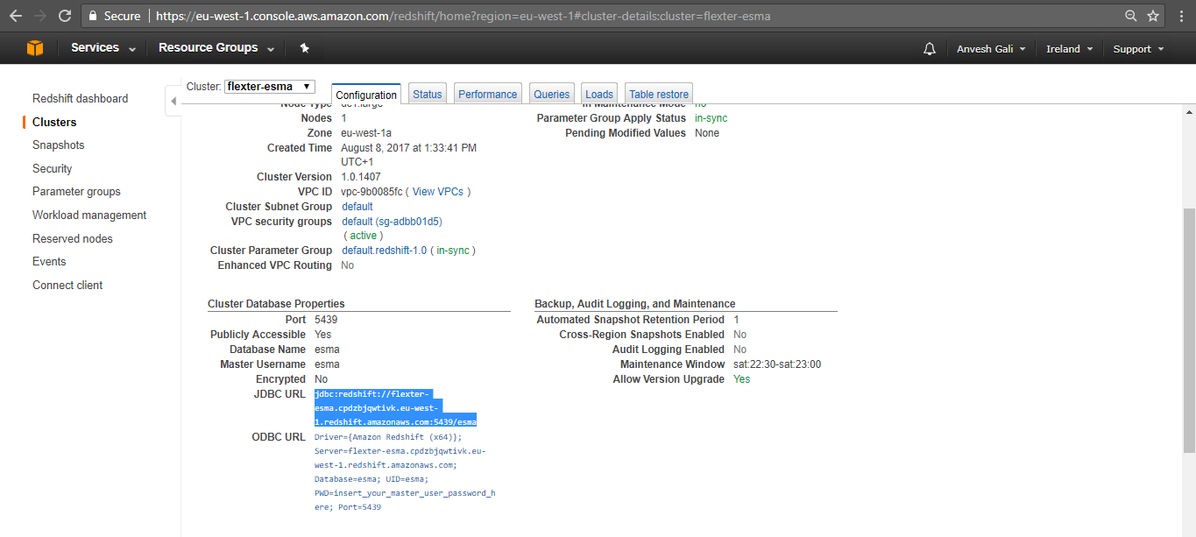Open the default.redshift-1.0 parameter group link

385,251
